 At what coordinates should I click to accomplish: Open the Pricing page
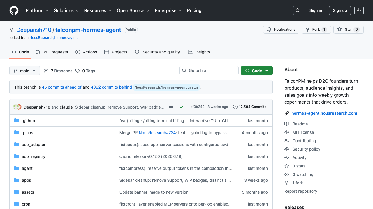pos(194,10)
